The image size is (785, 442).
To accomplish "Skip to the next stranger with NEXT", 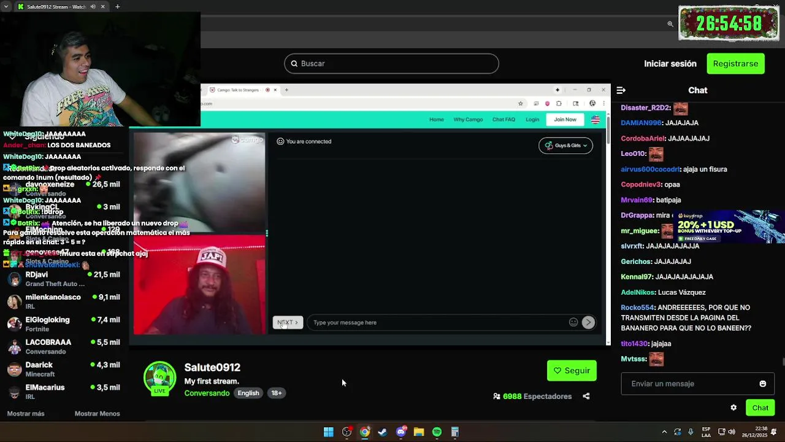I will (288, 322).
